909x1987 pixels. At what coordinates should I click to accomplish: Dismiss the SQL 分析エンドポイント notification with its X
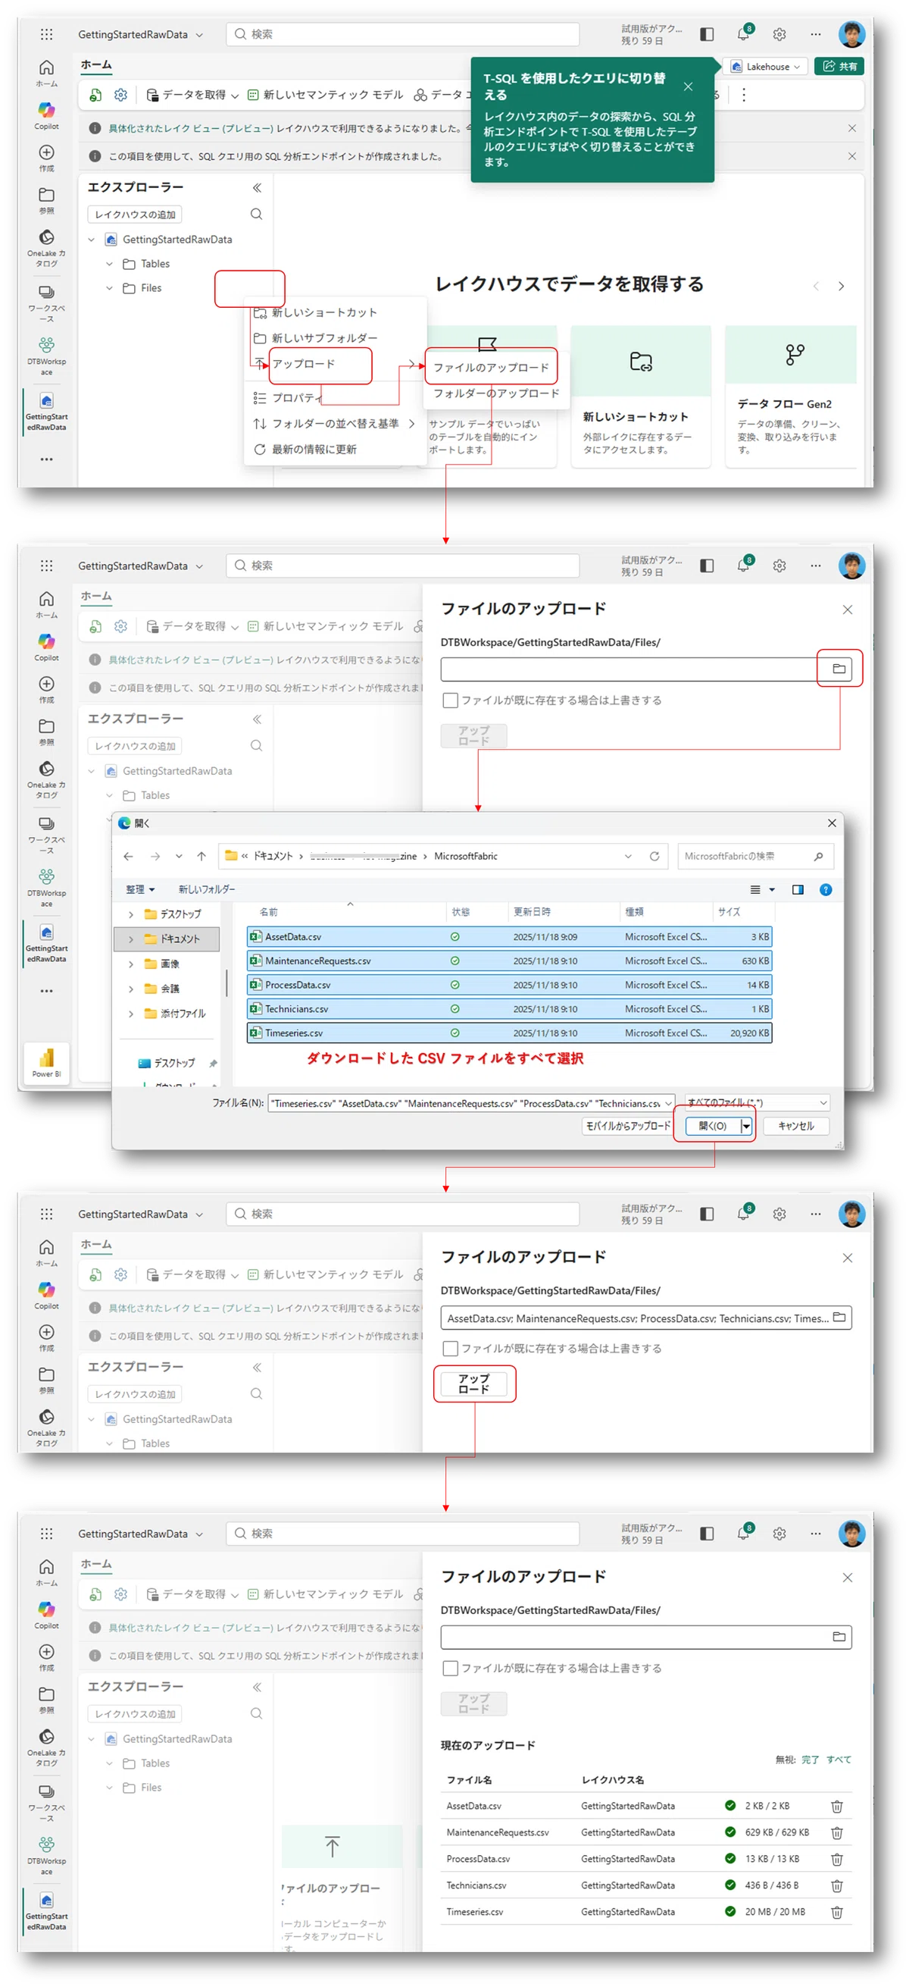(852, 156)
